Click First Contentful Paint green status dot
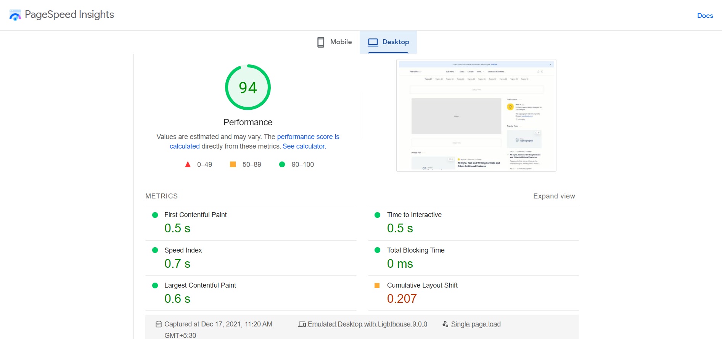This screenshot has width=722, height=339. [155, 215]
